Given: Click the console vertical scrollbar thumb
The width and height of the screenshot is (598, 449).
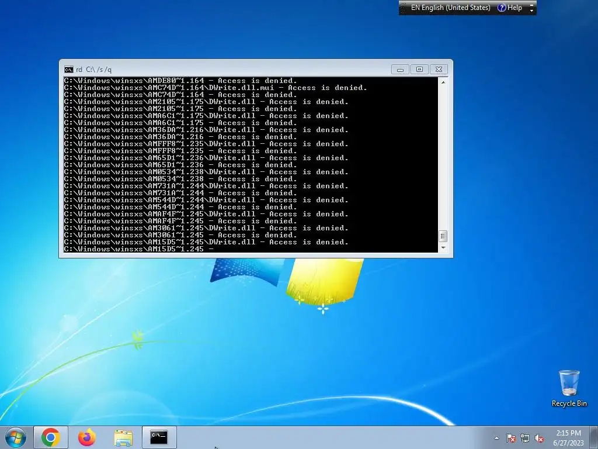Looking at the screenshot, I should 443,236.
